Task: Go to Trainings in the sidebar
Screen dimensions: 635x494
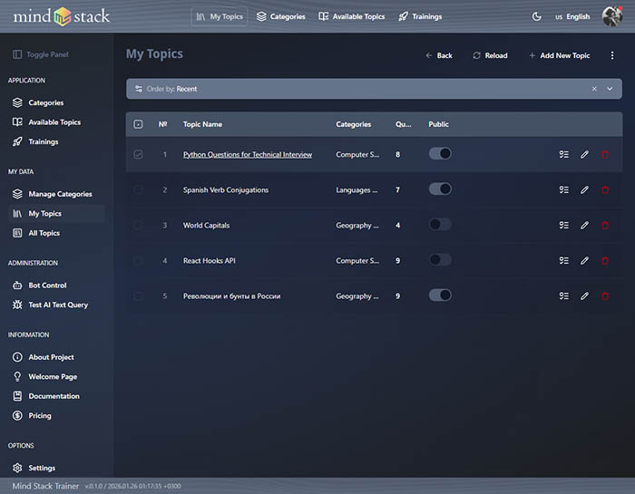Action: coord(35,141)
